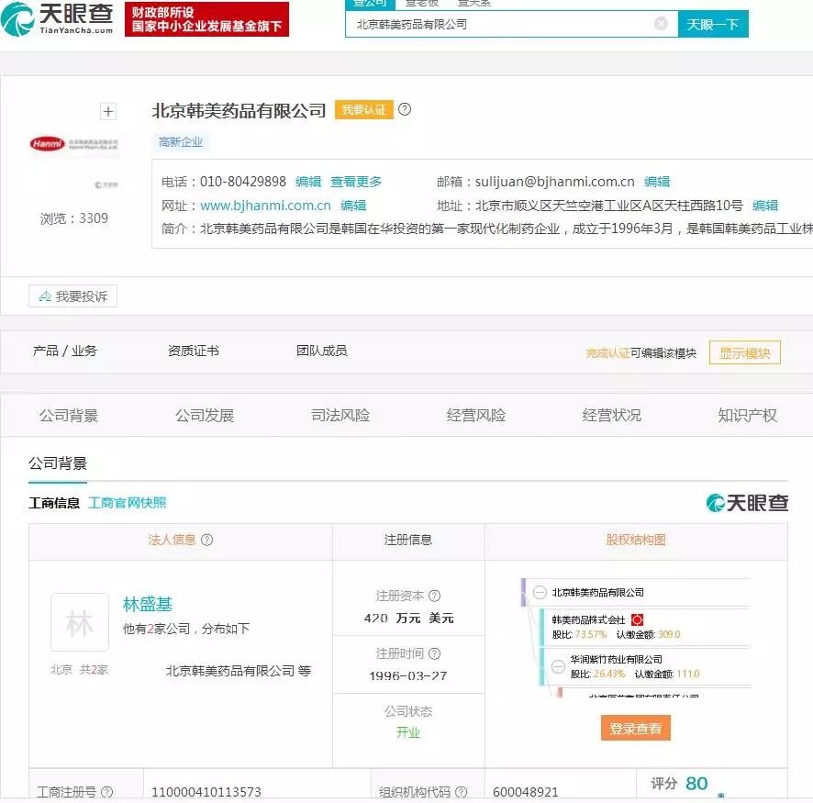
Task: Click the 林 avatar of legal representative
Action: (79, 622)
